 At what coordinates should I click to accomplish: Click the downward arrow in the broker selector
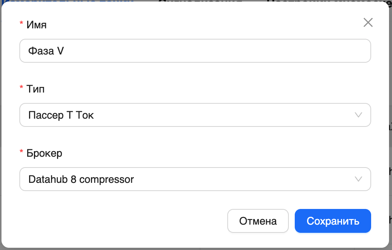(358, 179)
